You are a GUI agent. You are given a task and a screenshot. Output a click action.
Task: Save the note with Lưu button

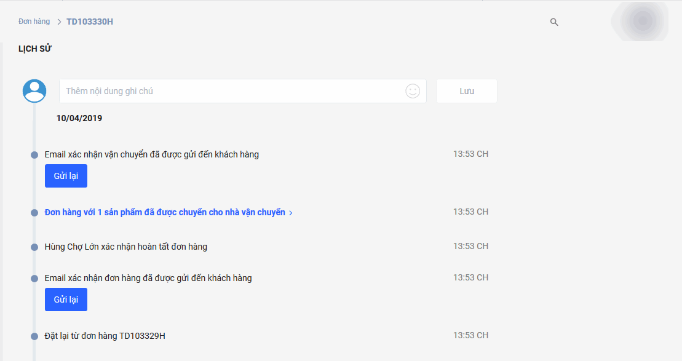tap(467, 91)
